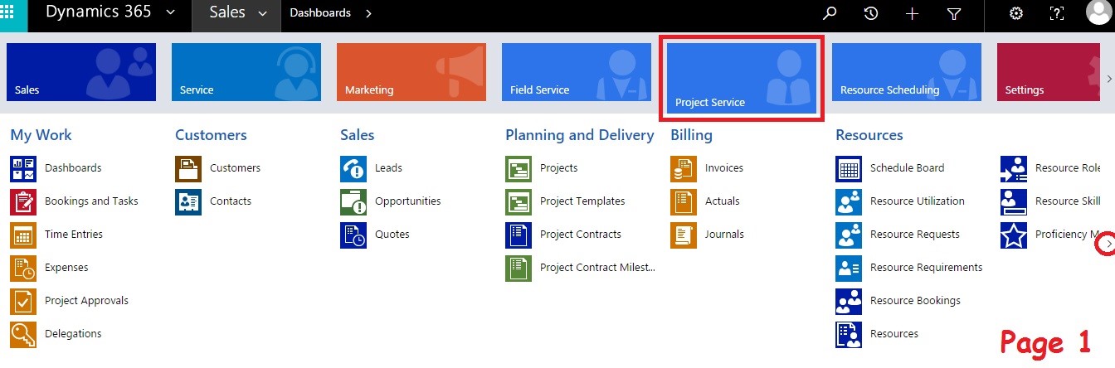Screen dimensions: 1115x368
Task: Select the Project Service tile
Action: pyautogui.click(x=742, y=78)
